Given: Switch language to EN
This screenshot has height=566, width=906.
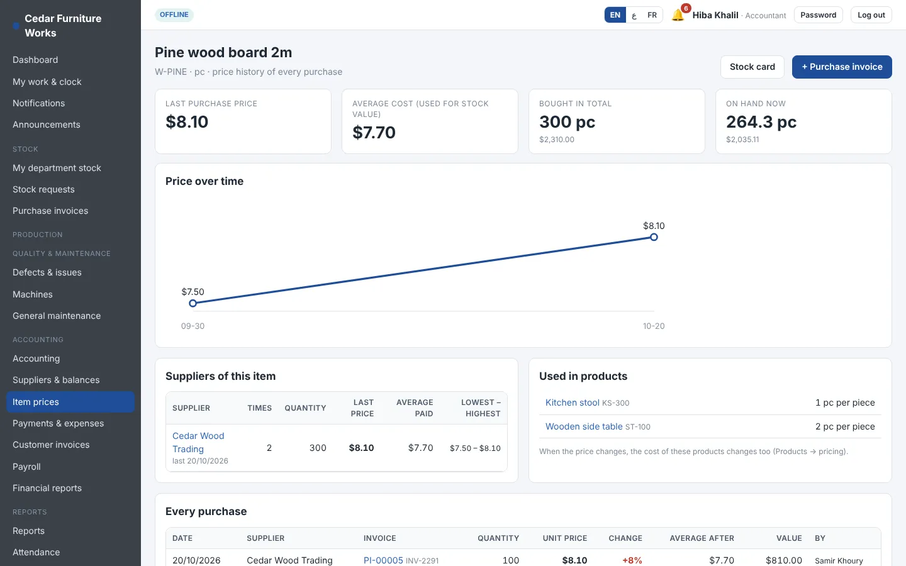Looking at the screenshot, I should (x=615, y=15).
